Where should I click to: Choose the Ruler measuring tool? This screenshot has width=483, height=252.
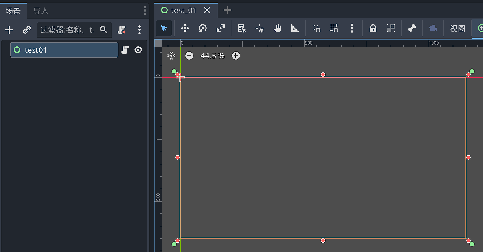[x=295, y=28]
